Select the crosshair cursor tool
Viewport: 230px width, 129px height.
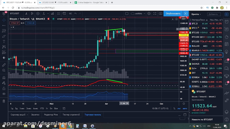coord(4,20)
